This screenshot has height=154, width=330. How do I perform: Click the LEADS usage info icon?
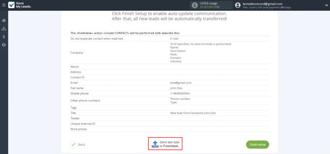(195, 5)
